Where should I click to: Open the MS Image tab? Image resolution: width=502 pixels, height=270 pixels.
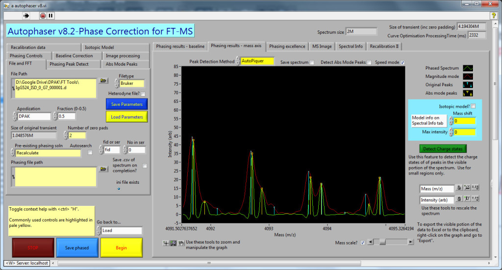[x=322, y=47]
